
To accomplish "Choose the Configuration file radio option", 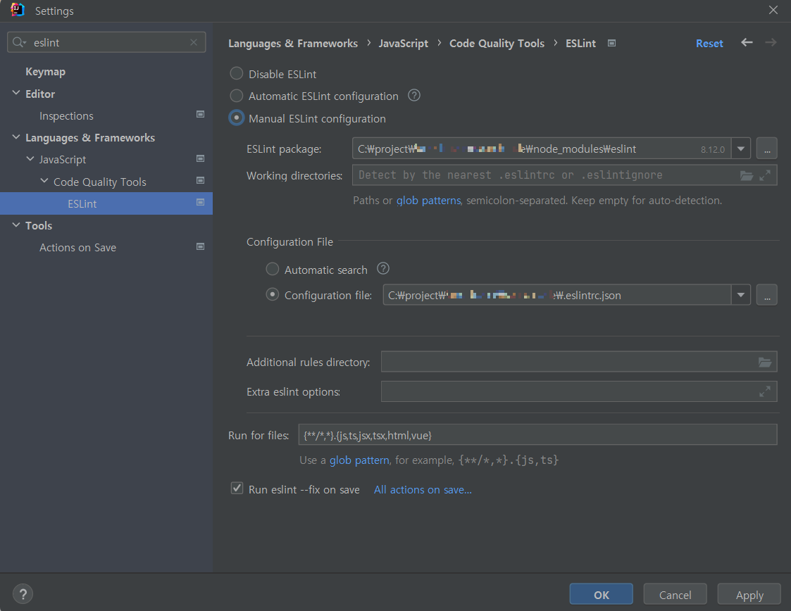I will click(x=273, y=294).
